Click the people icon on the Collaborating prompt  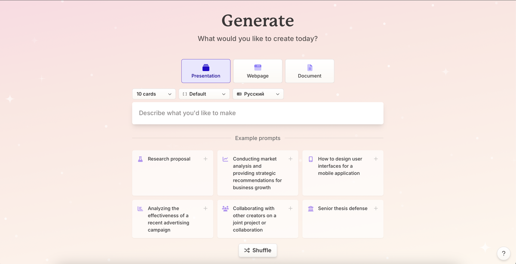[225, 209]
